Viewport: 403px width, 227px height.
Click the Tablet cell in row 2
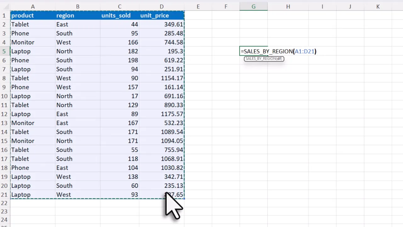point(33,24)
